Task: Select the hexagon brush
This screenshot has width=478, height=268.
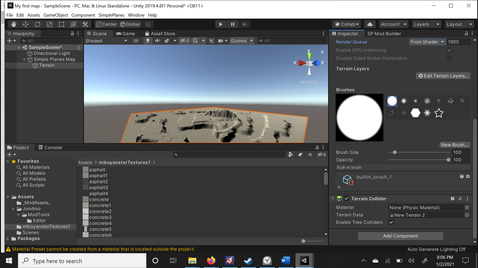Action: click(415, 113)
